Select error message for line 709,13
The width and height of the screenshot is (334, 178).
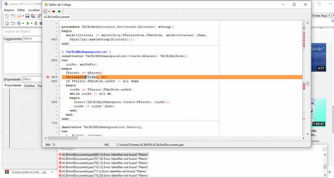(x=105, y=163)
